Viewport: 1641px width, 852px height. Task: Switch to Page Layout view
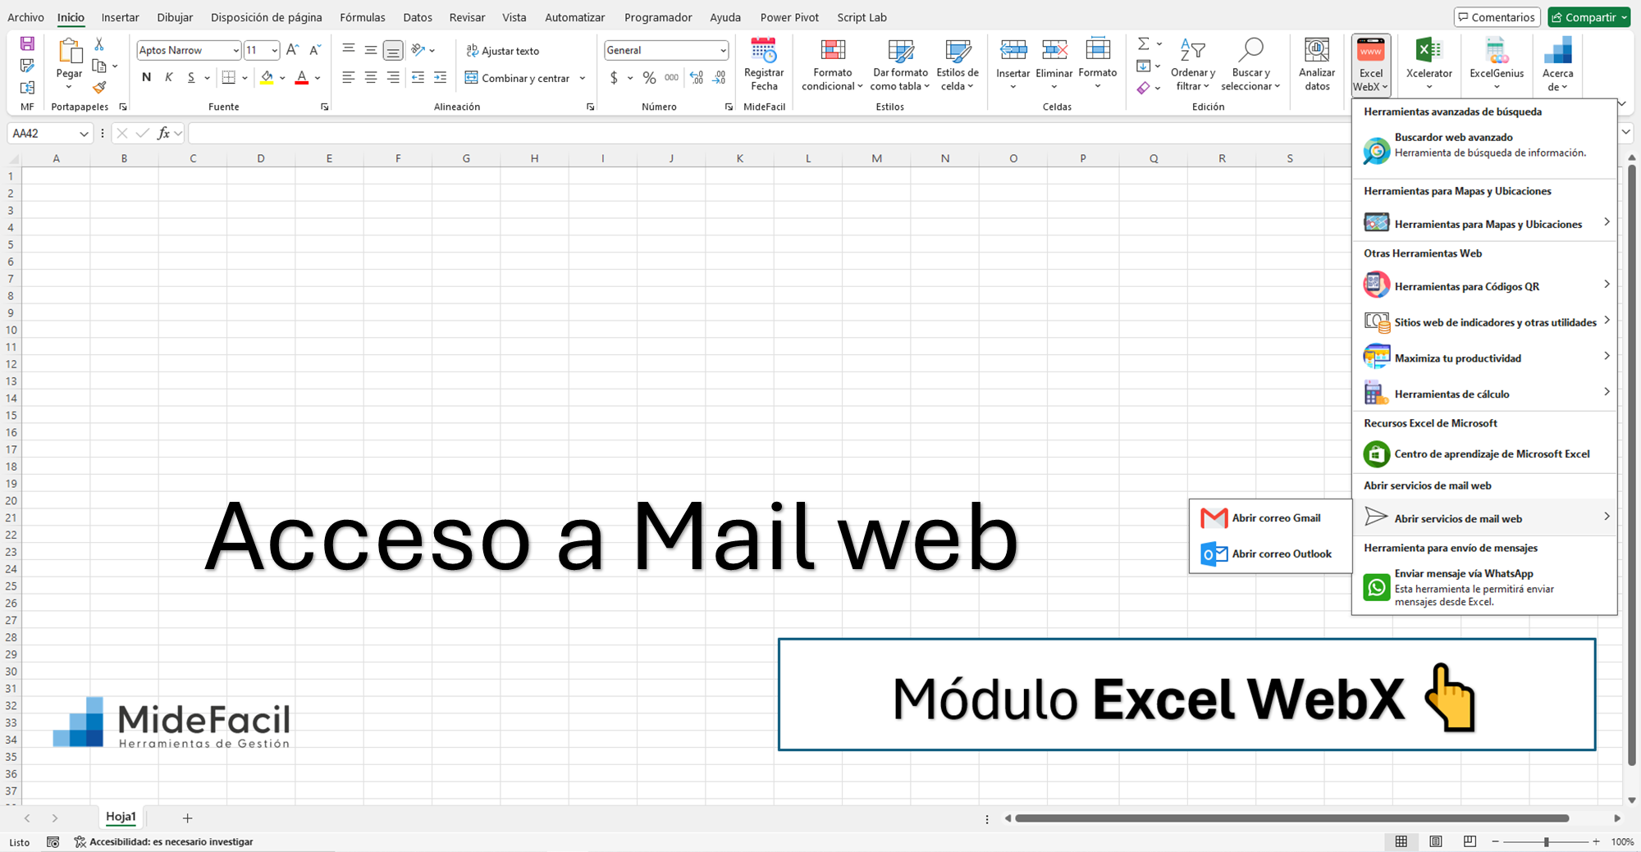(x=1436, y=842)
